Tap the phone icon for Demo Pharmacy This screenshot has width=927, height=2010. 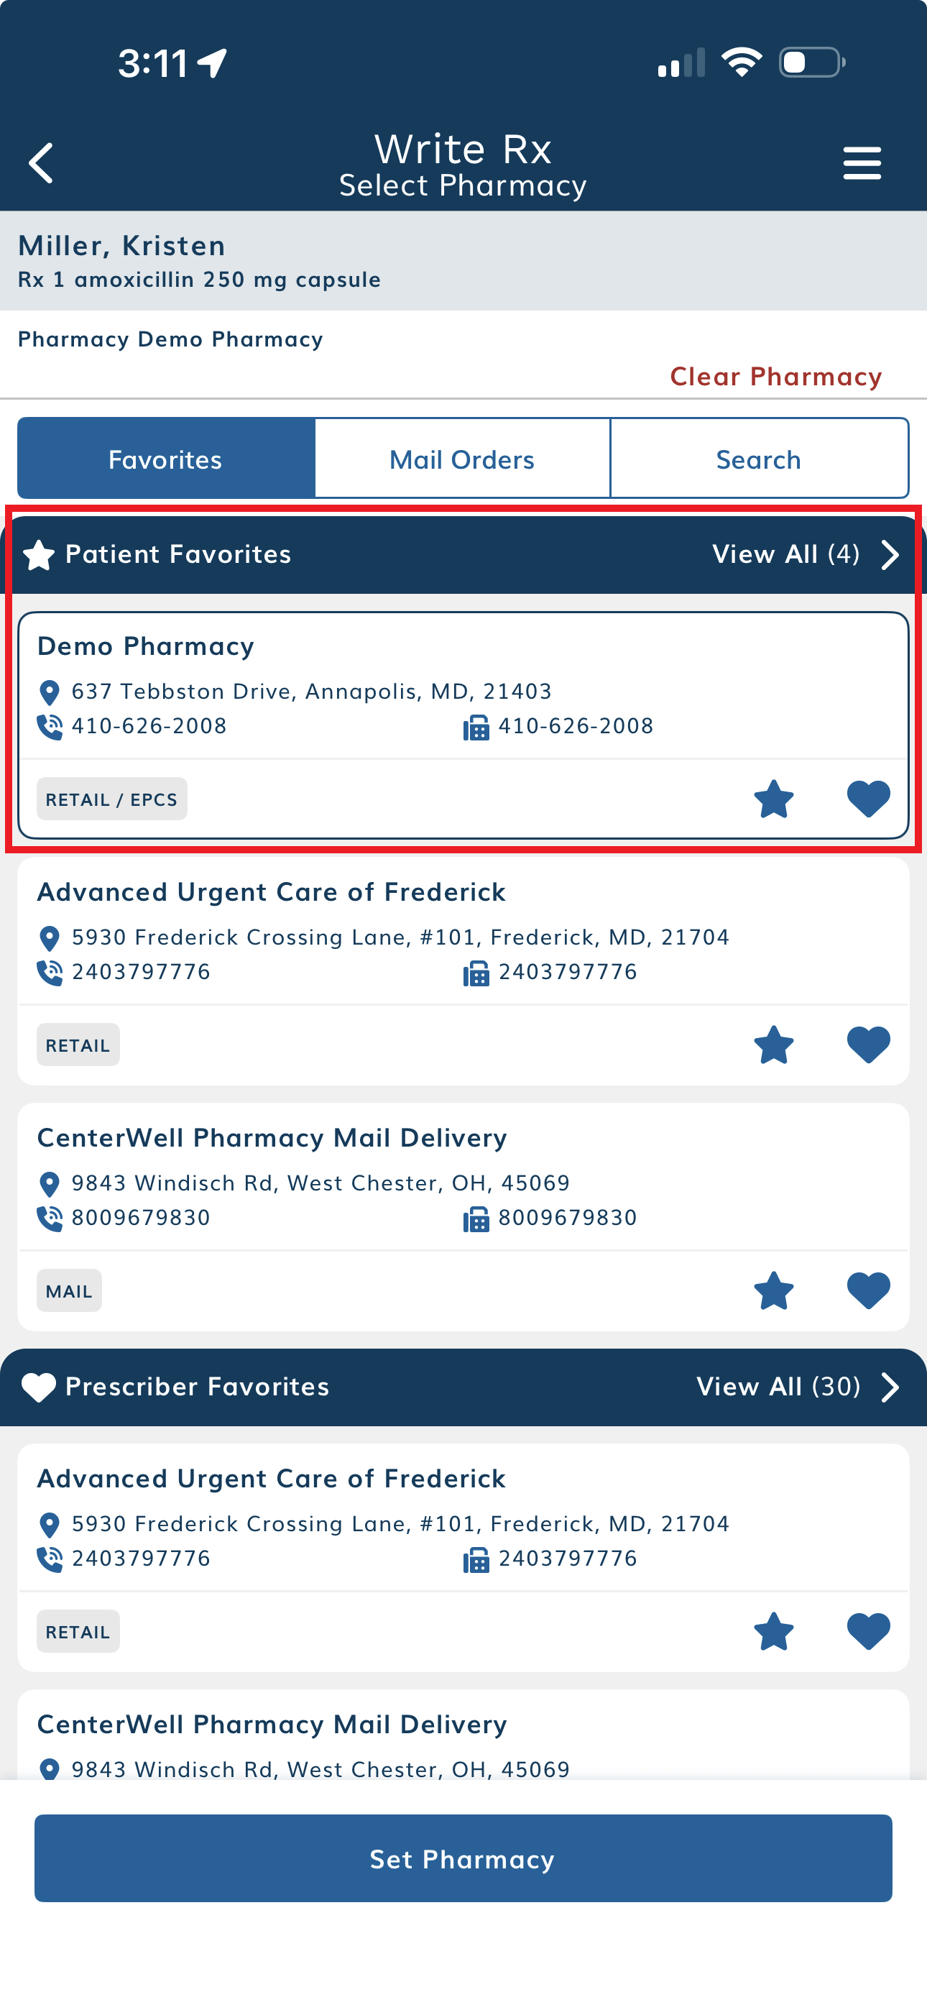click(x=50, y=727)
